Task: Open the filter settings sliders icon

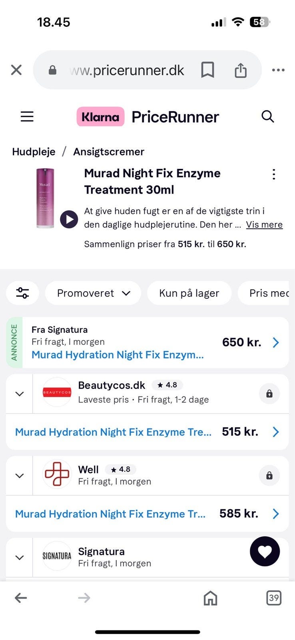Action: (x=22, y=293)
